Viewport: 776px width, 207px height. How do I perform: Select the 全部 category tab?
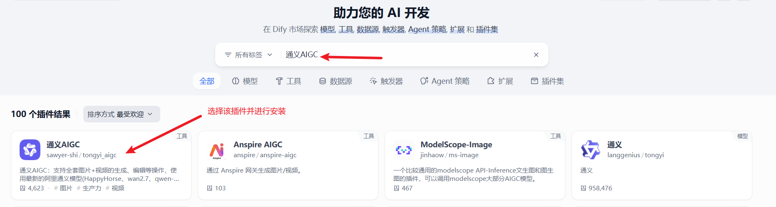(207, 81)
